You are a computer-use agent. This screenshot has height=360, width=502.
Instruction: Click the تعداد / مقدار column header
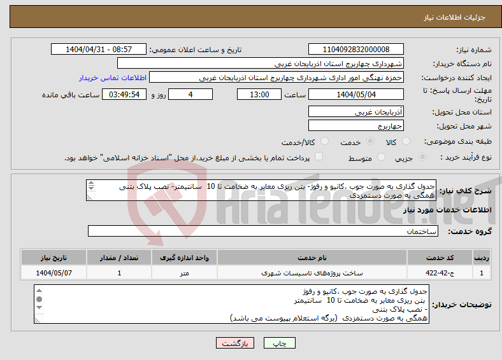(119, 258)
